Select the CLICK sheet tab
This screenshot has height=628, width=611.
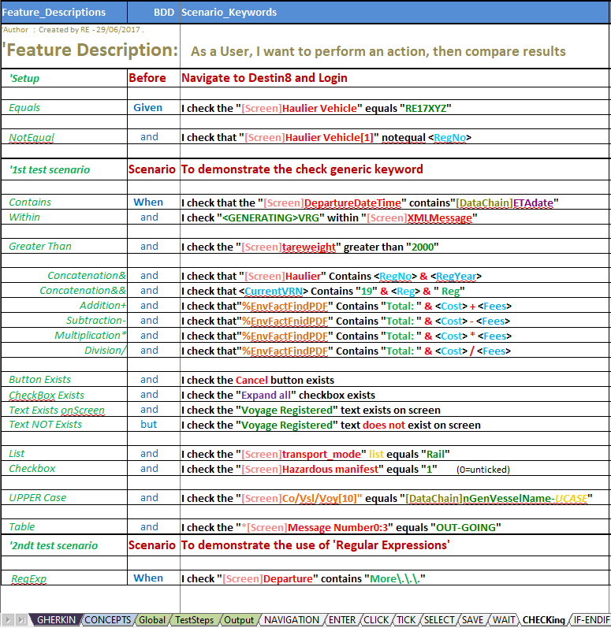click(x=376, y=620)
